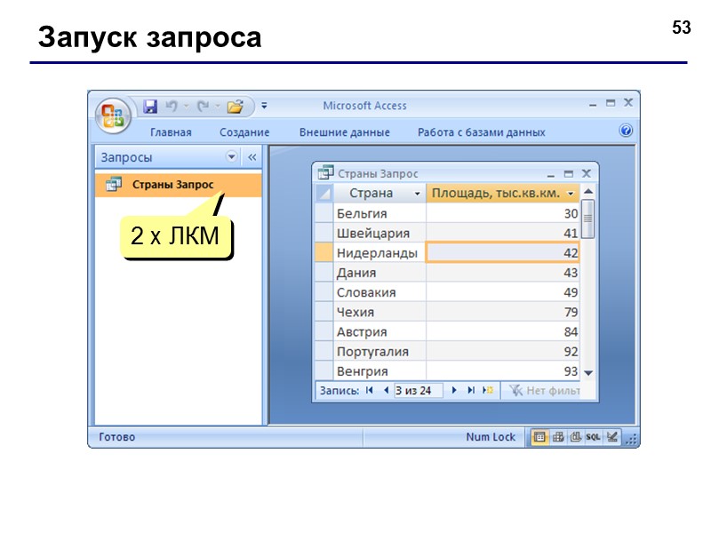Save using the floppy disk icon
Image resolution: width=711 pixels, height=533 pixels.
coord(150,107)
